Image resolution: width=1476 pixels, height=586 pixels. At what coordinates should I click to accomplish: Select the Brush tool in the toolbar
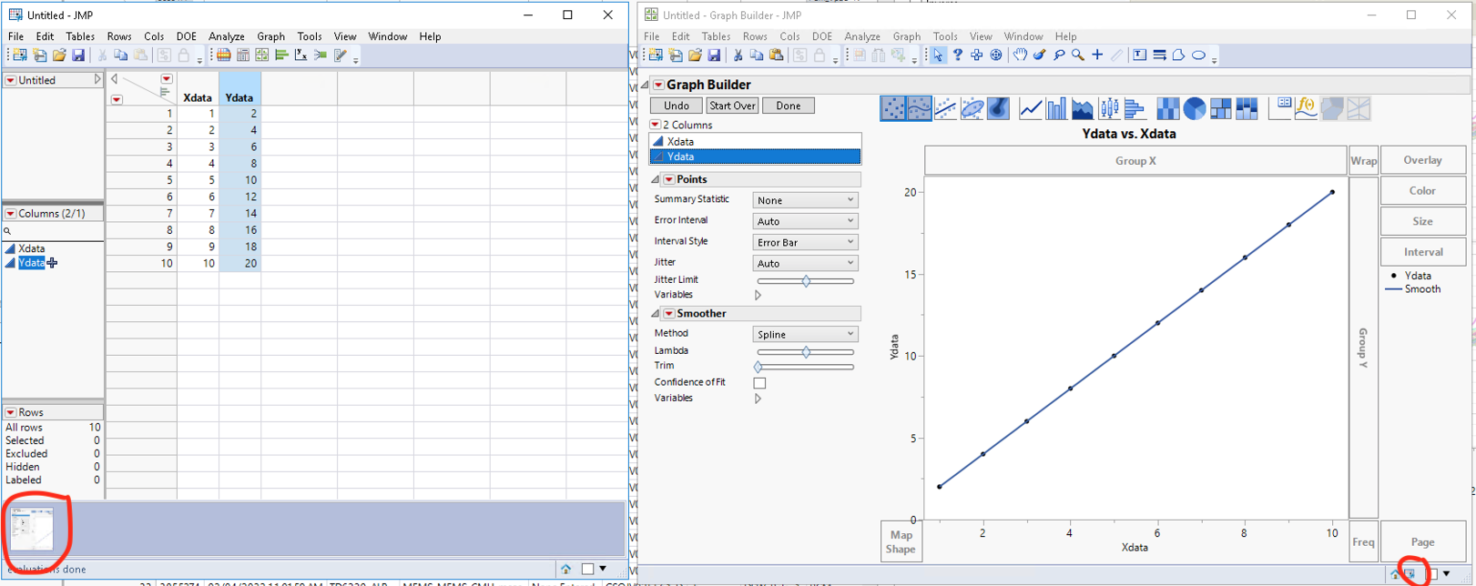(1039, 56)
